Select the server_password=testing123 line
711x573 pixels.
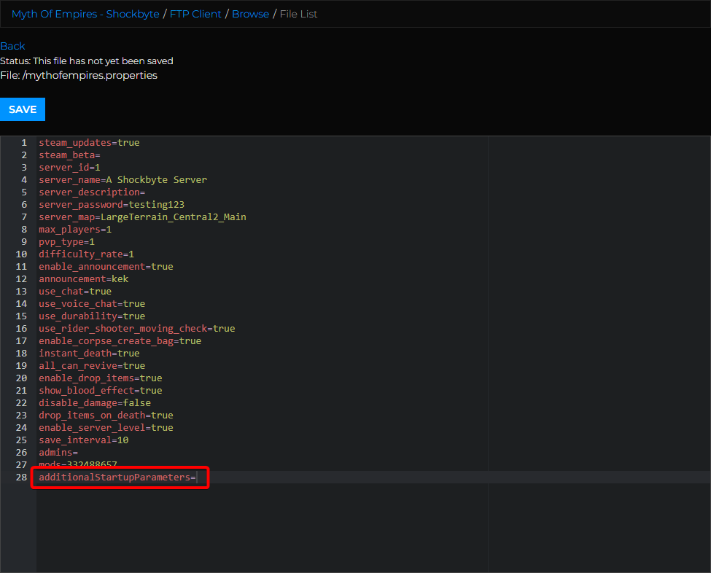[112, 204]
